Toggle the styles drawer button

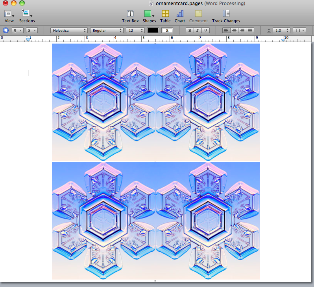point(6,31)
